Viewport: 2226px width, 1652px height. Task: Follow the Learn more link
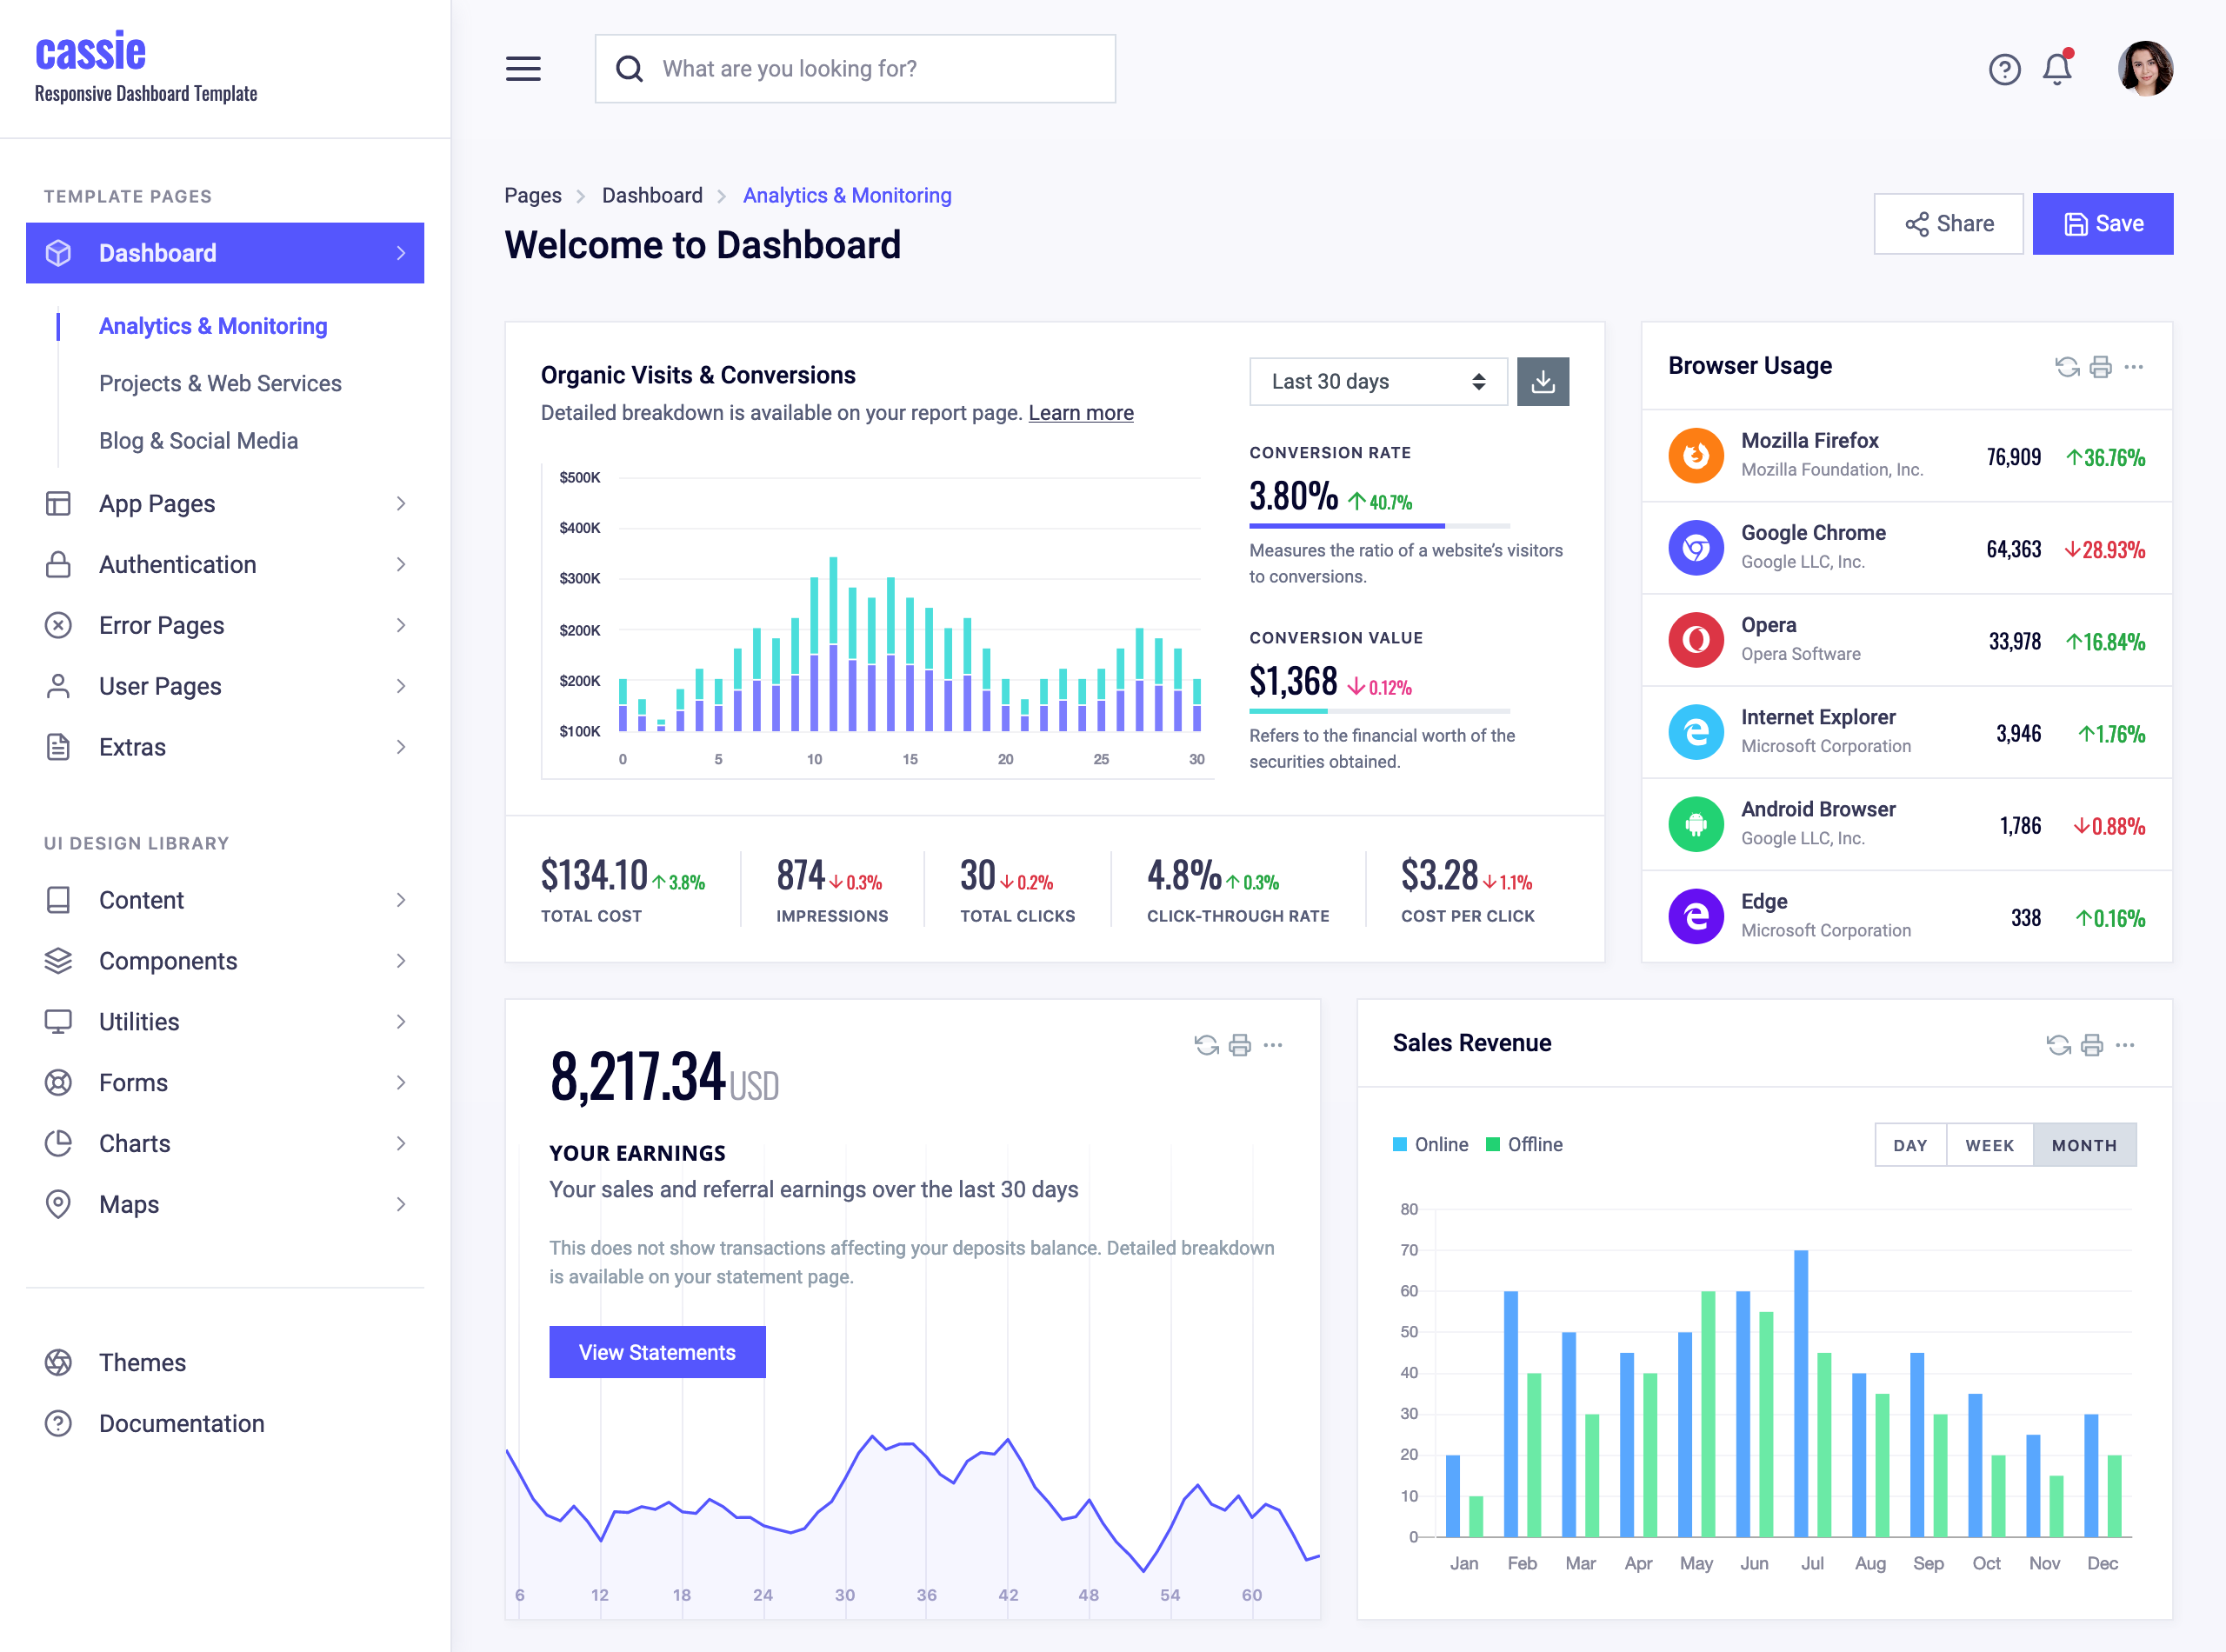(1080, 413)
